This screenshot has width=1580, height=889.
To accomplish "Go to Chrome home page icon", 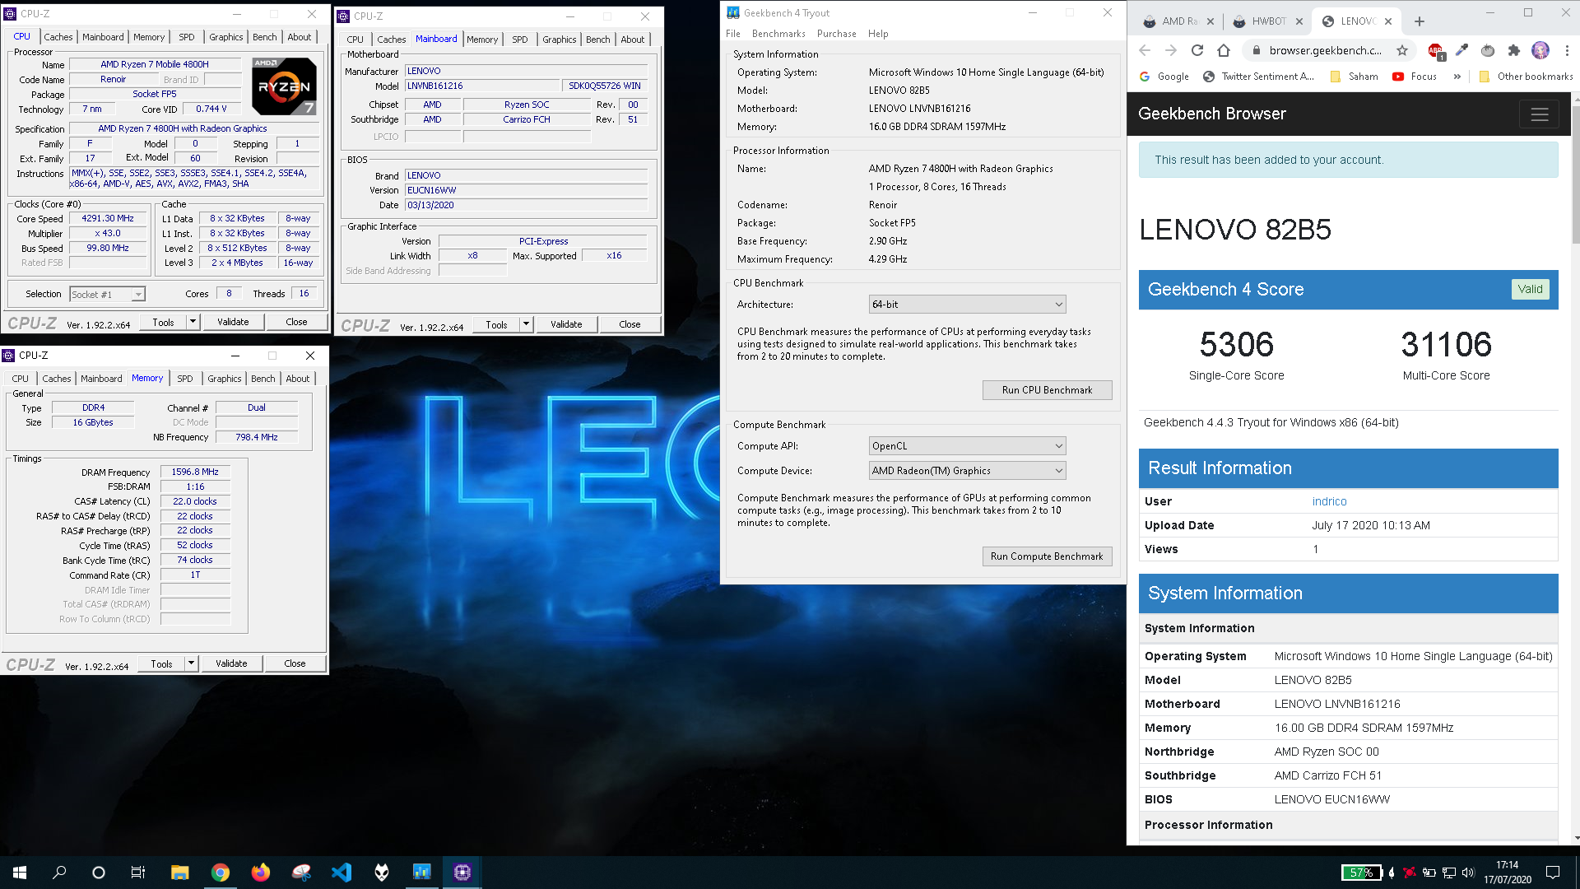I will pyautogui.click(x=1224, y=50).
